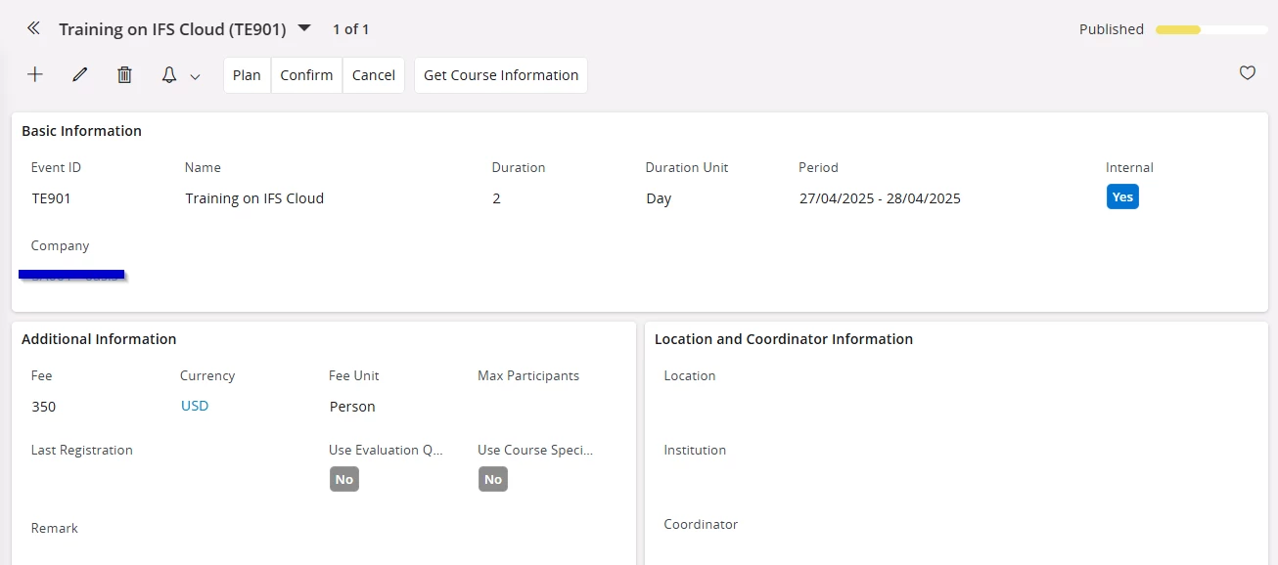Toggle the Use Course Speci... No badge
This screenshot has width=1278, height=565.
[493, 480]
